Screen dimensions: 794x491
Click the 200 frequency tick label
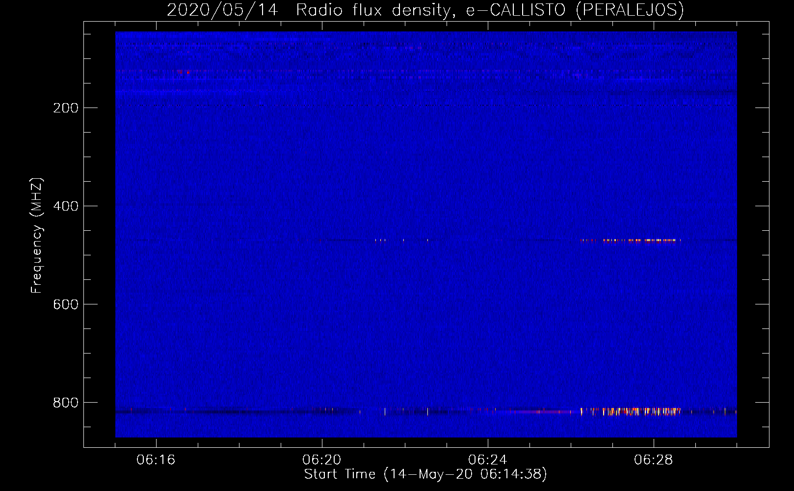66,108
